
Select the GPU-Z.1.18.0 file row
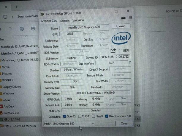21,119
